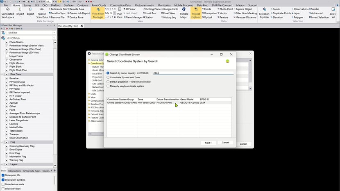Click the Next button

pos(208,143)
